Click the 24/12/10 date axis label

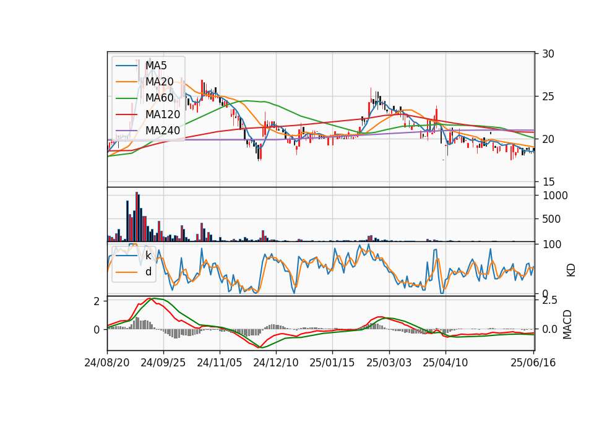(x=276, y=363)
